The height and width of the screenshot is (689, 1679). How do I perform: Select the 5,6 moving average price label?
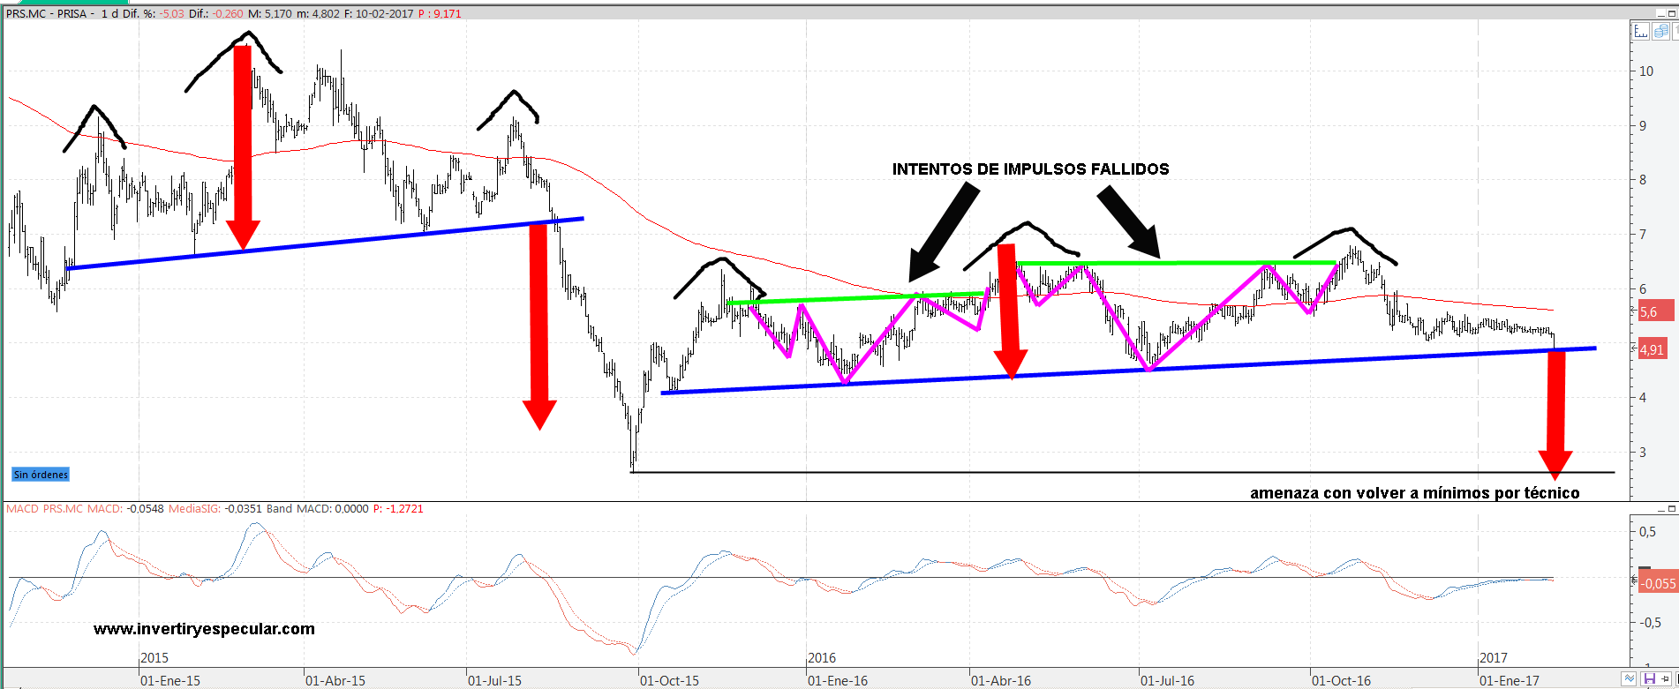click(x=1648, y=311)
